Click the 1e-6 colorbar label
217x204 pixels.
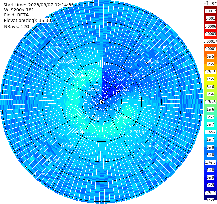tap(210, 109)
